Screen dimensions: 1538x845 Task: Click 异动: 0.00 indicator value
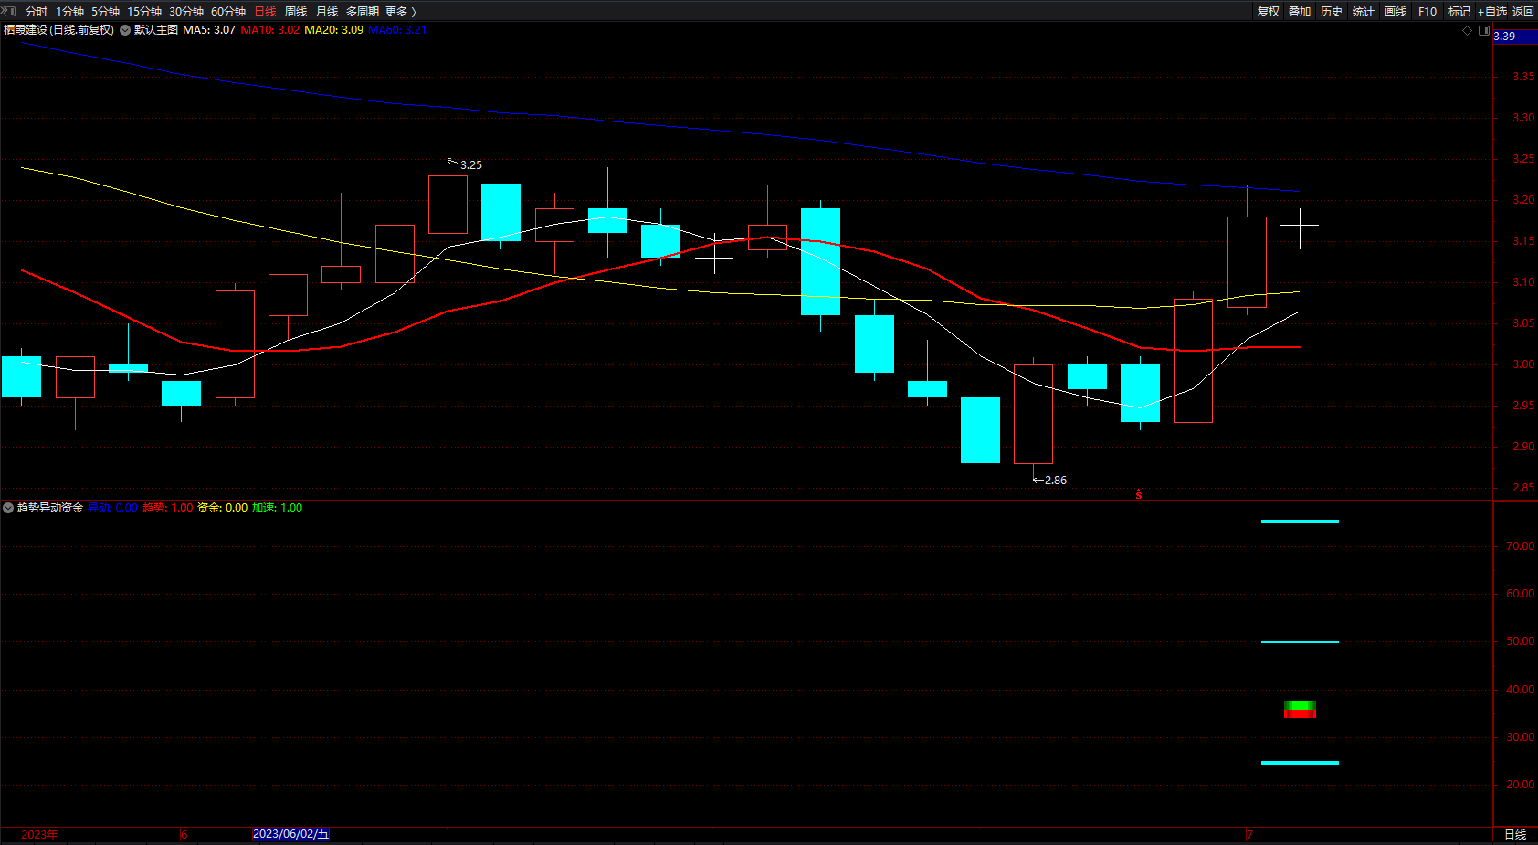click(112, 508)
